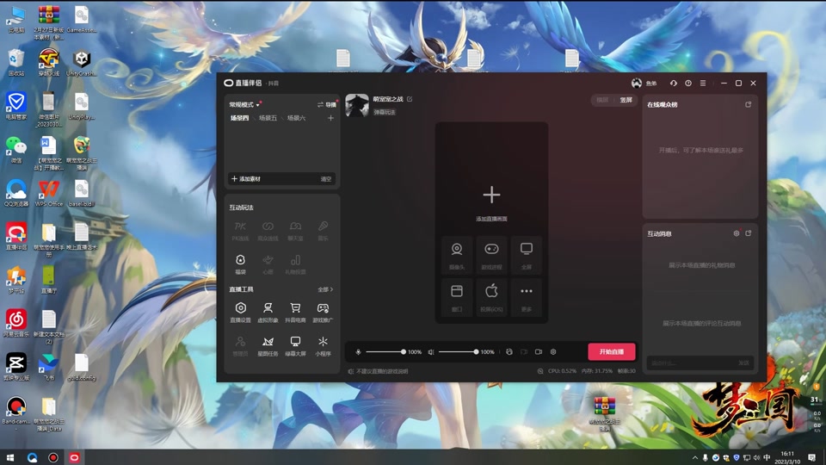Switch to 竖屏 portrait orientation
Viewport: 826px width, 465px height.
coord(626,100)
